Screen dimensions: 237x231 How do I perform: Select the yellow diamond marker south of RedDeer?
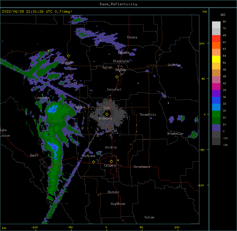[117, 77]
